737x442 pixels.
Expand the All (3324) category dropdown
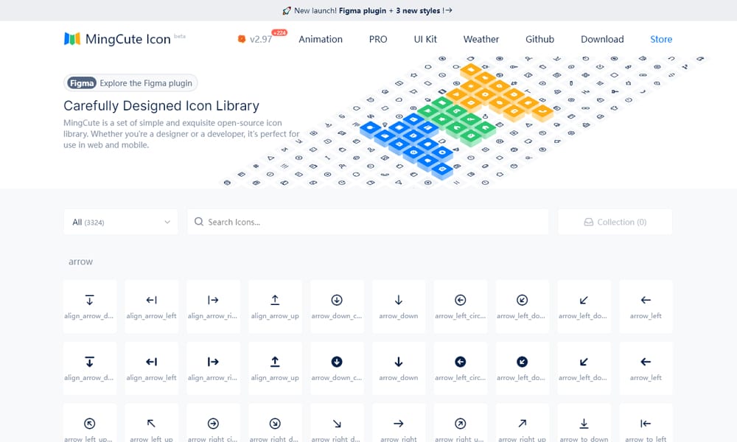[x=121, y=222]
